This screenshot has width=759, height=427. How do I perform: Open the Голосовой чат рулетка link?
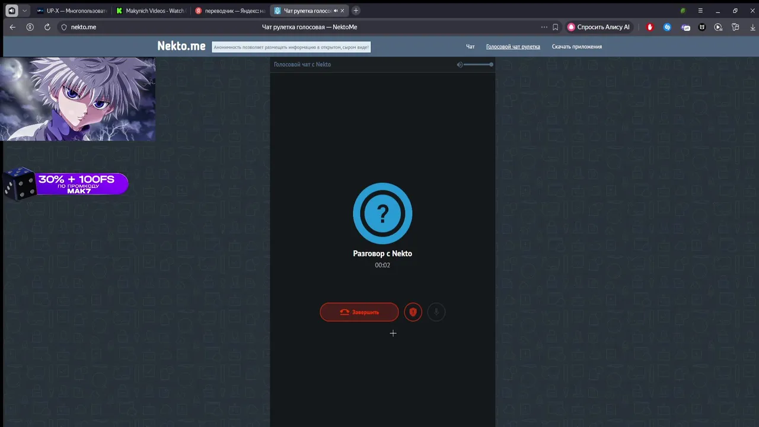[513, 46]
